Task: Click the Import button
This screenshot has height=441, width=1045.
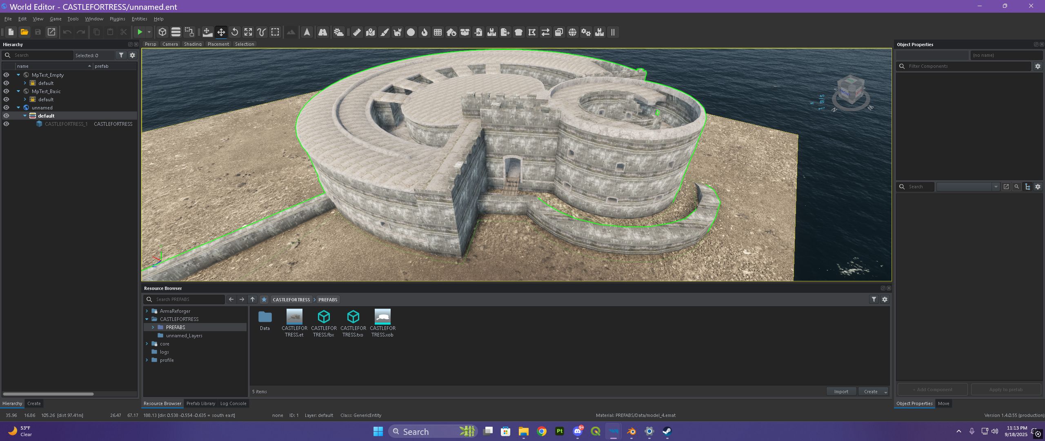Action: [x=841, y=392]
